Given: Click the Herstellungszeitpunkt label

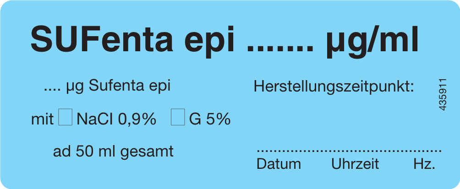Looking at the screenshot, I should (334, 87).
